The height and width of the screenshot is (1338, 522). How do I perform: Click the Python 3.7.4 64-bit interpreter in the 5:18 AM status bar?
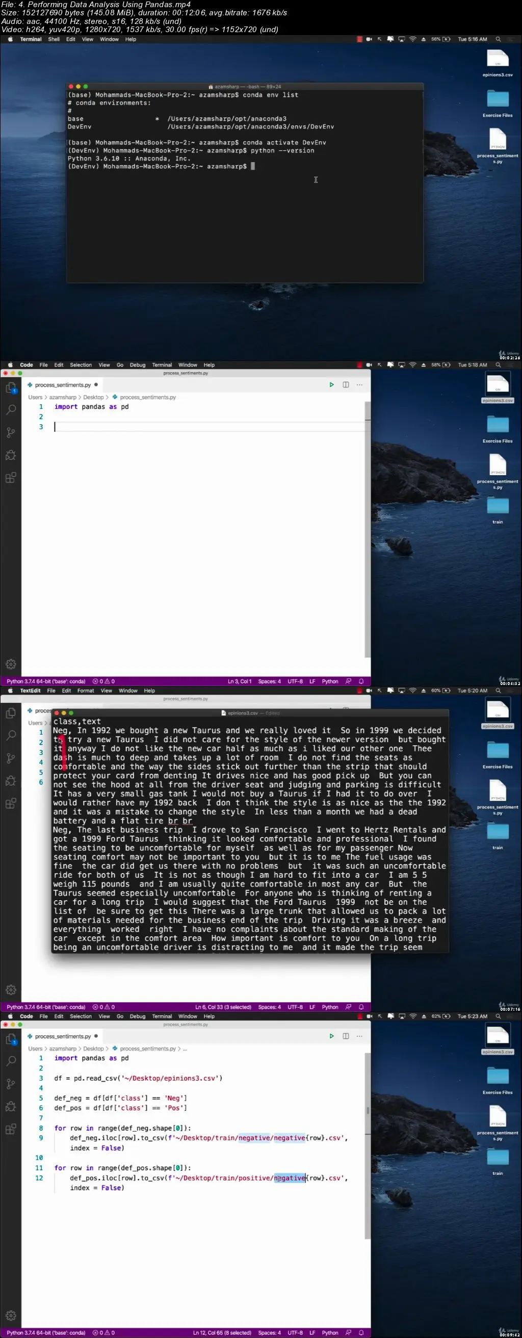[x=46, y=681]
